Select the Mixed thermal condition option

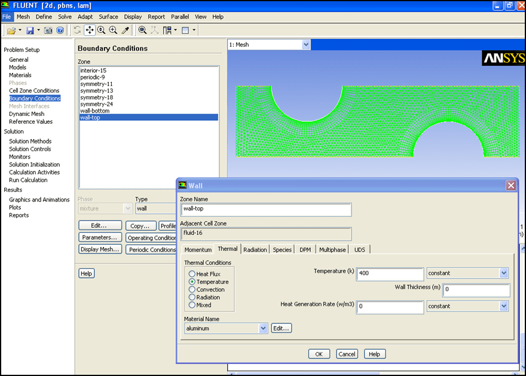(192, 305)
